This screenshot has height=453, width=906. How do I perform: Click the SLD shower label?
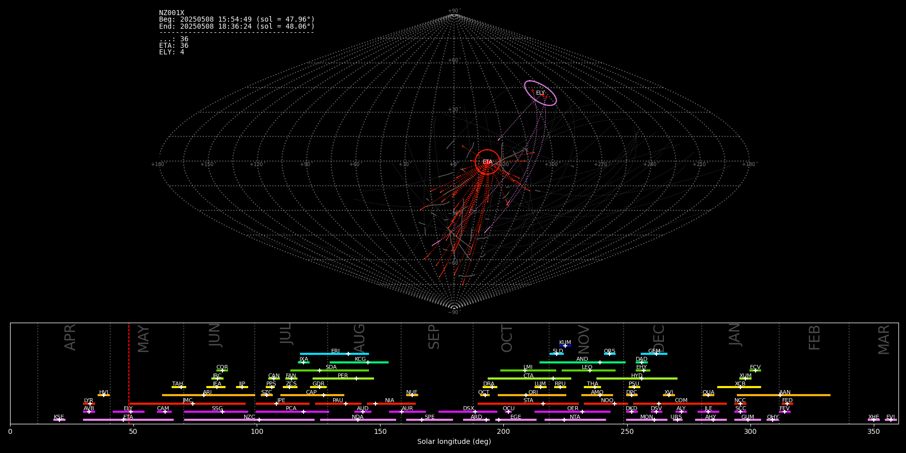click(x=558, y=351)
